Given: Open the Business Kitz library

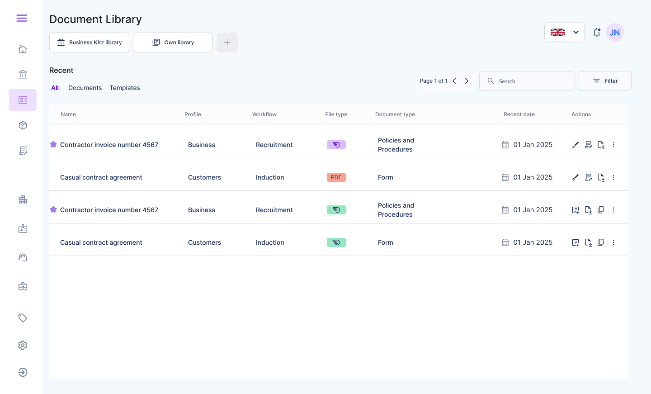Looking at the screenshot, I should click(89, 43).
